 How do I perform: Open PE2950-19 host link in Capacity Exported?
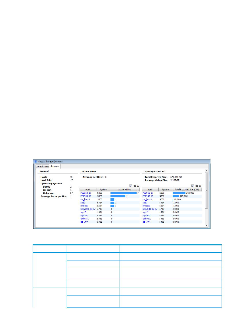(148, 196)
